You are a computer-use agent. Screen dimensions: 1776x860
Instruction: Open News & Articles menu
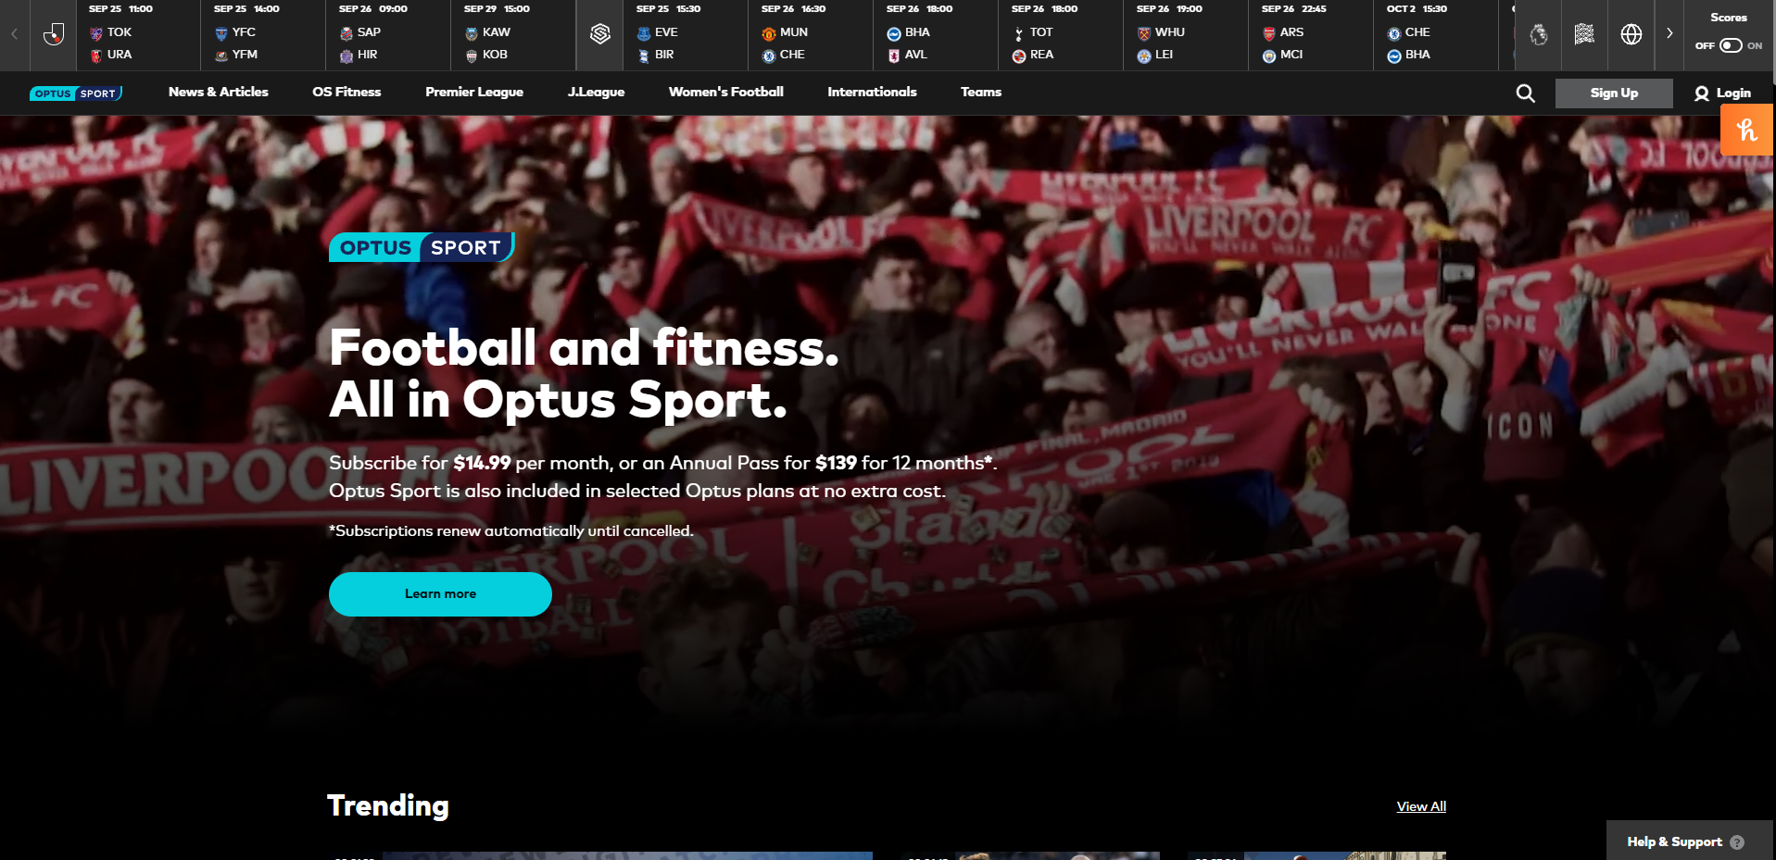(x=219, y=92)
